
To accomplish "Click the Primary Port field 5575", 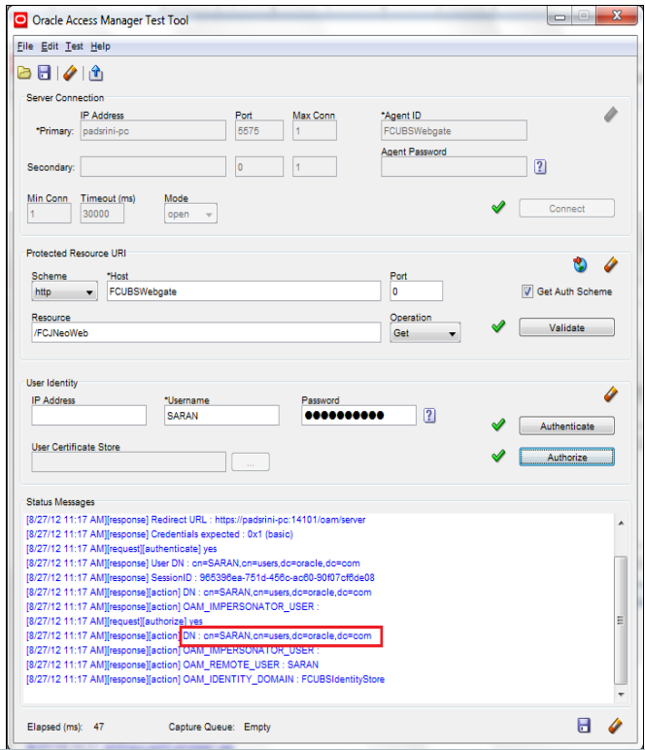I will click(259, 130).
